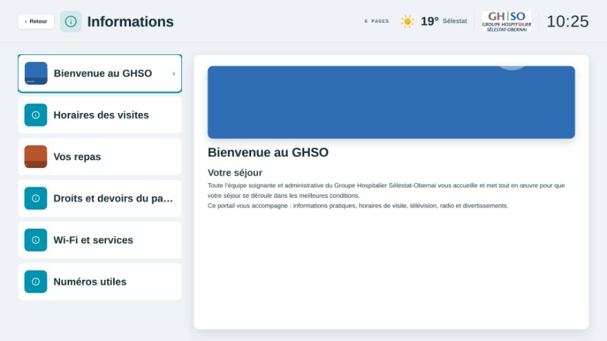Click the sun weather icon
This screenshot has height=341, width=607.
[x=407, y=21]
